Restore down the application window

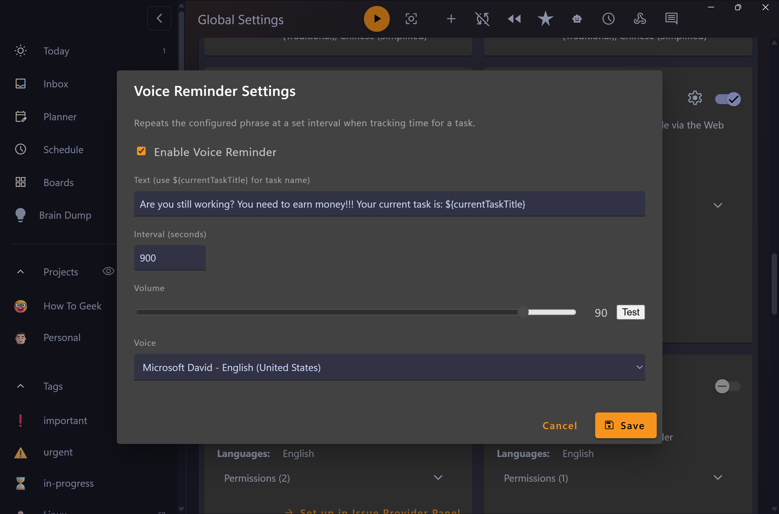pyautogui.click(x=738, y=7)
